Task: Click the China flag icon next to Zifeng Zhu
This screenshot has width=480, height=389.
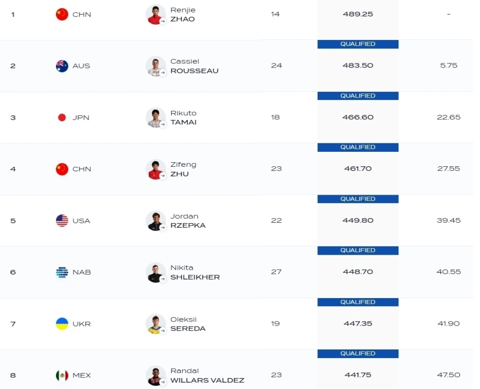Action: 62,169
